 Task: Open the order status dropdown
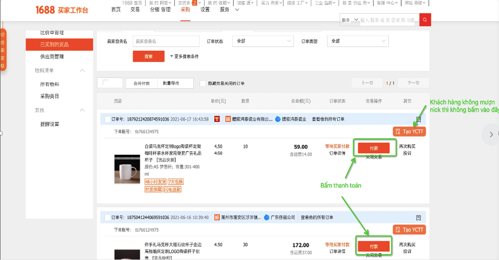click(263, 41)
